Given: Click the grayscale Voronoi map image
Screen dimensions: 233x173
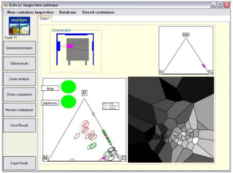Looking at the screenshot, I should coord(171,120).
